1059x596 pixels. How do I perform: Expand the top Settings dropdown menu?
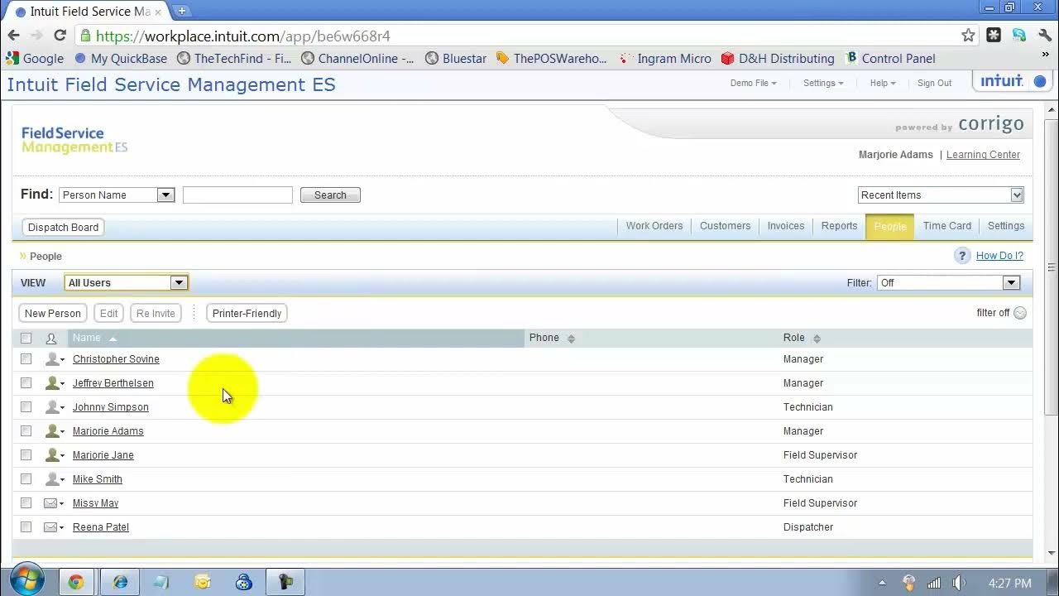click(823, 83)
